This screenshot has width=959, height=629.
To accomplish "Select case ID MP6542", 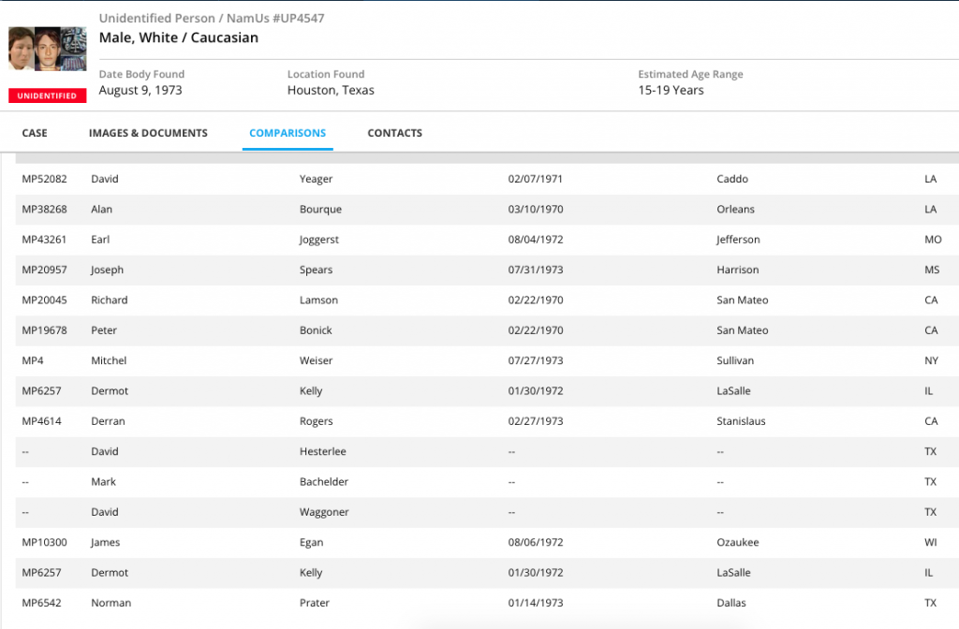I will (x=41, y=603).
